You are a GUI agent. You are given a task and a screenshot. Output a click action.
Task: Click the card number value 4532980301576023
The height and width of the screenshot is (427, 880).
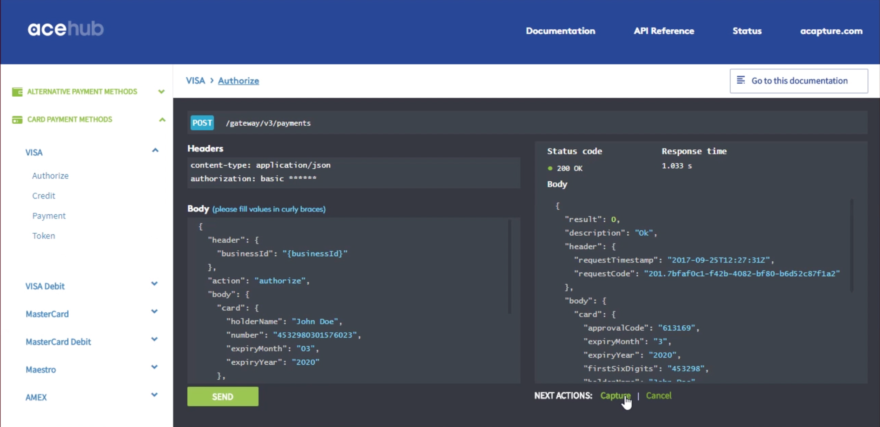(315, 335)
